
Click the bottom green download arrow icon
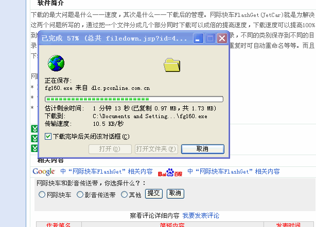click(x=34, y=148)
